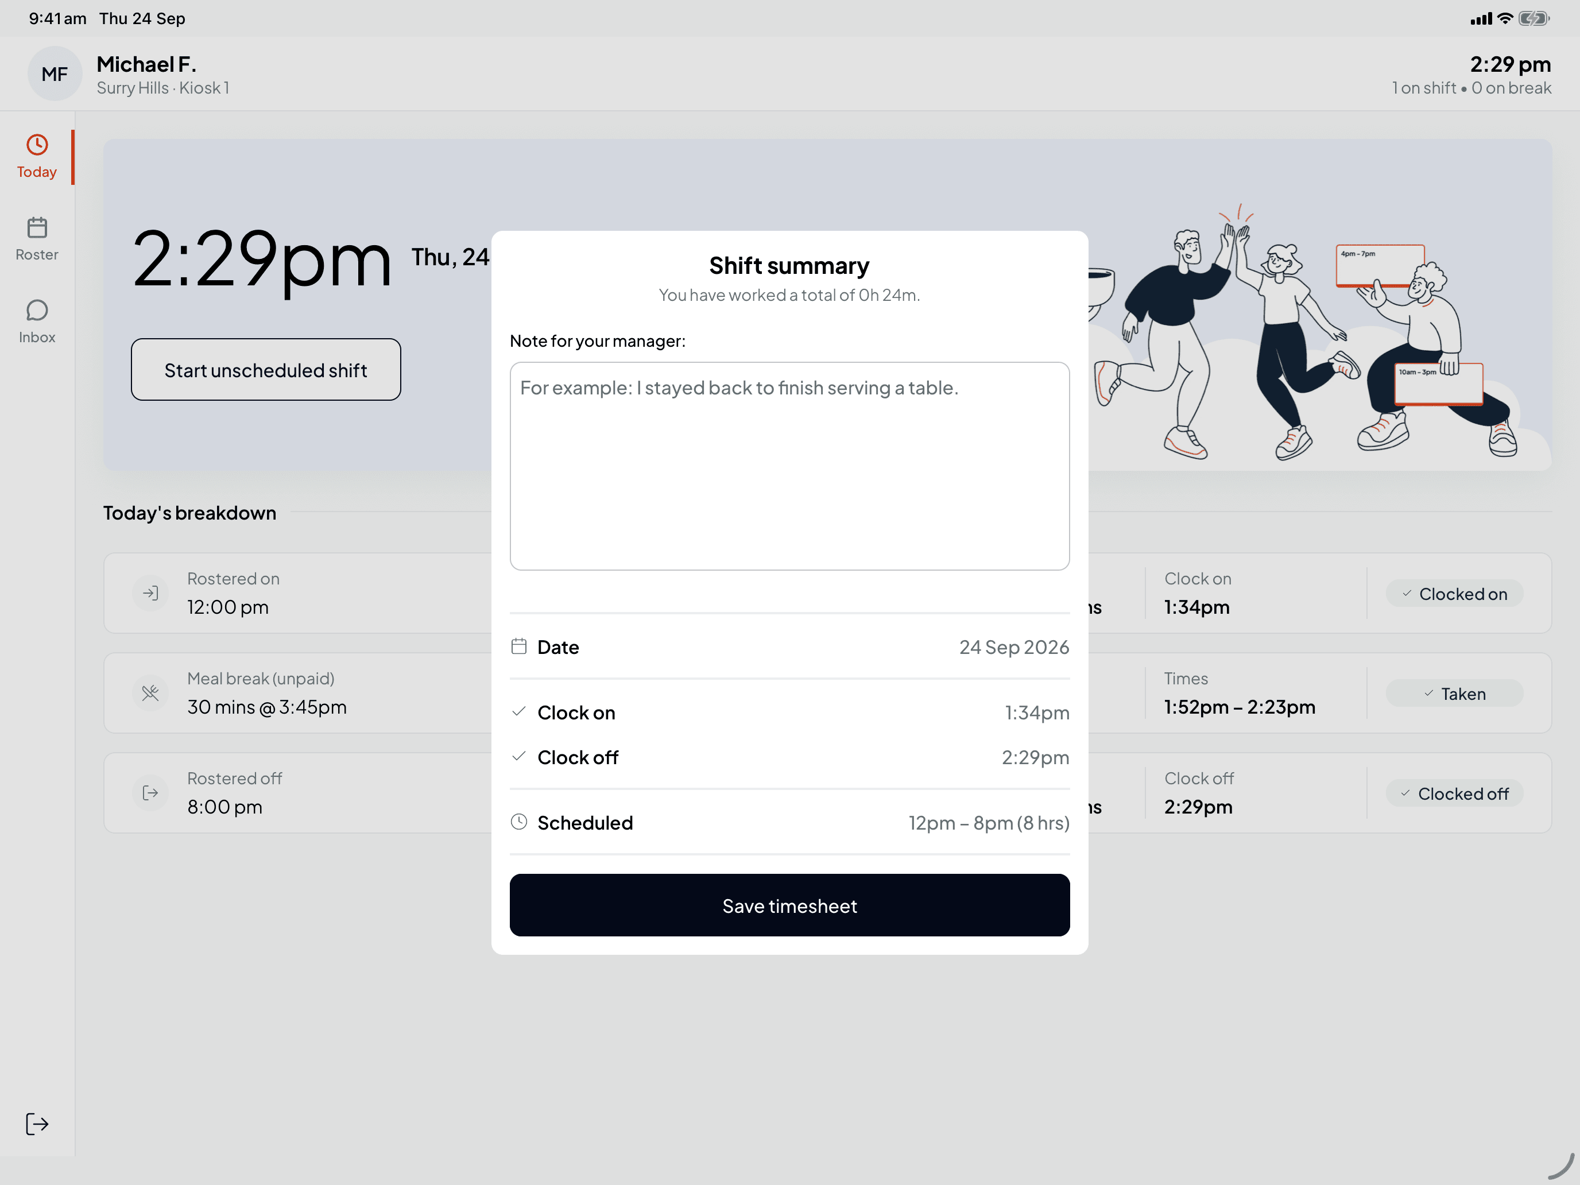
Task: Click the 30 mins @ 3:45pm meal break text
Action: (x=266, y=707)
